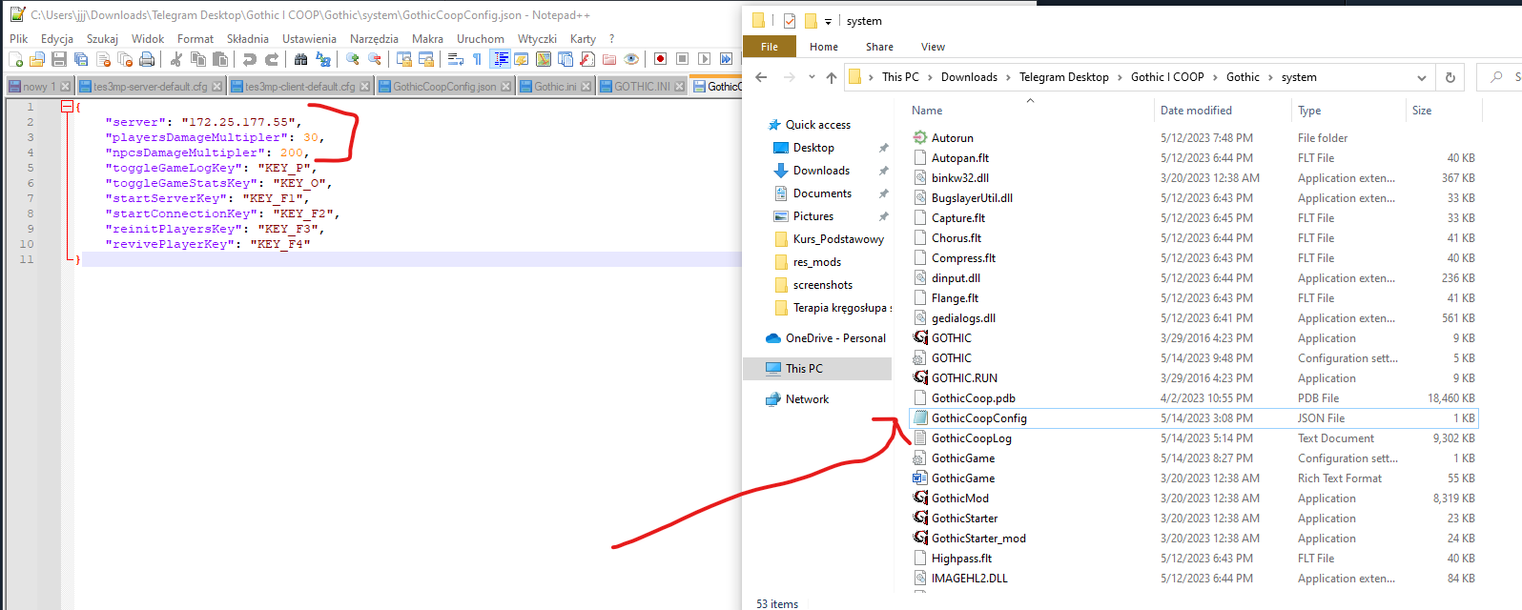Open the Explorer File tab
This screenshot has height=610, width=1522.
pos(770,47)
